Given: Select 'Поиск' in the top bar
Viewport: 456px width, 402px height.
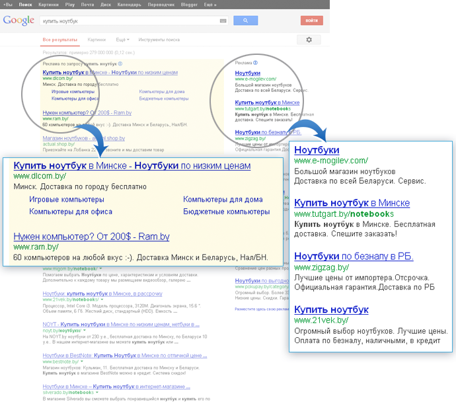Looking at the screenshot, I should [x=25, y=5].
